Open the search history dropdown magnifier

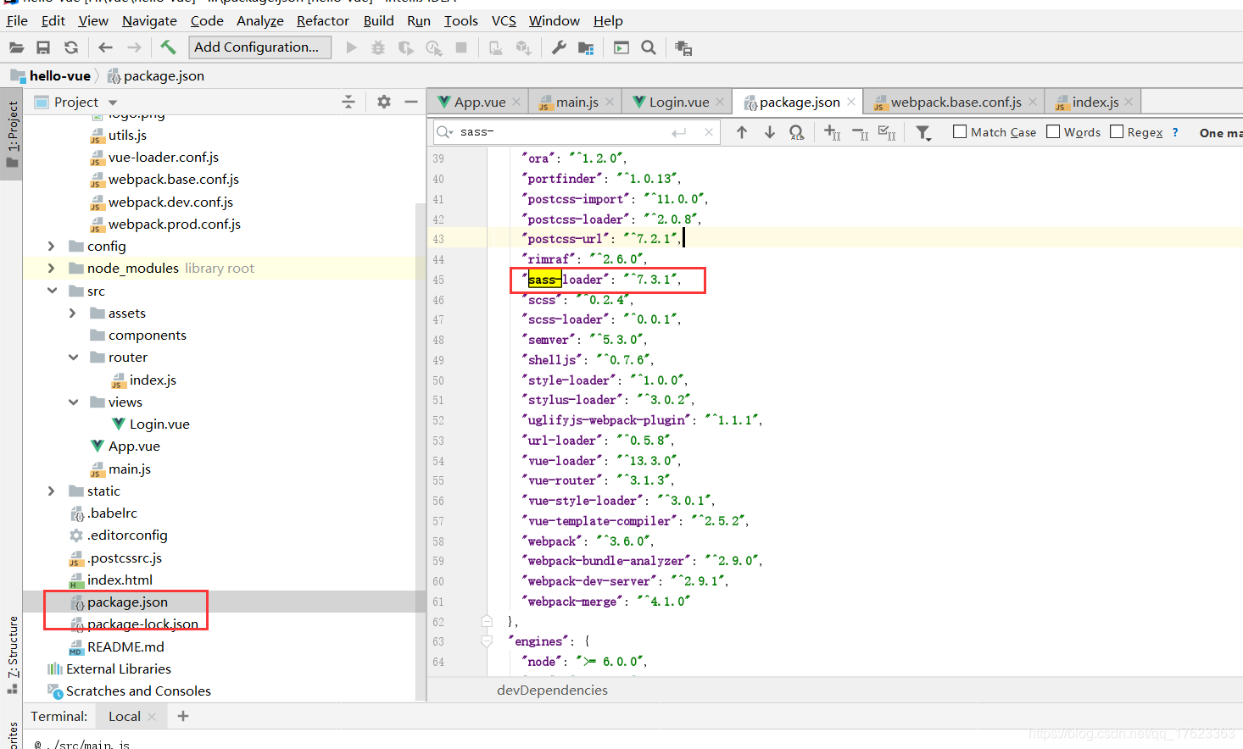(445, 131)
